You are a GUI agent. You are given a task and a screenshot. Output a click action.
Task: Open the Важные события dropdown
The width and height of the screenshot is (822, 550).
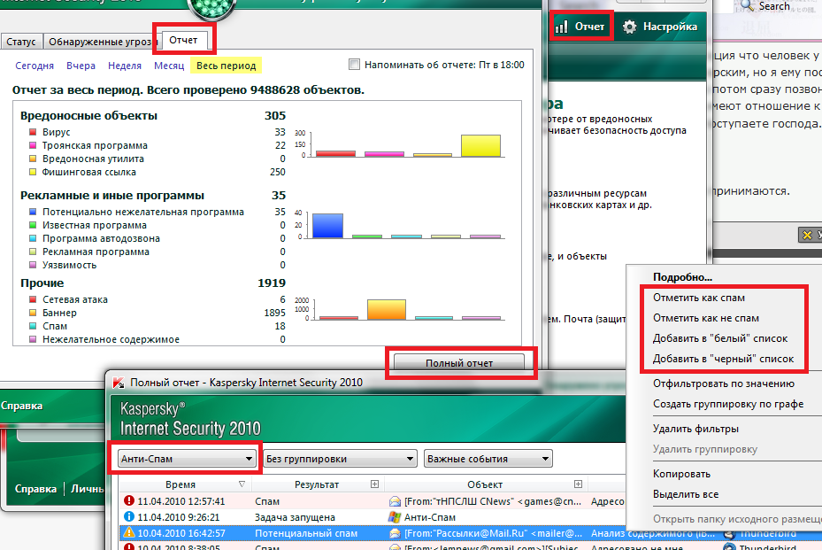488,459
